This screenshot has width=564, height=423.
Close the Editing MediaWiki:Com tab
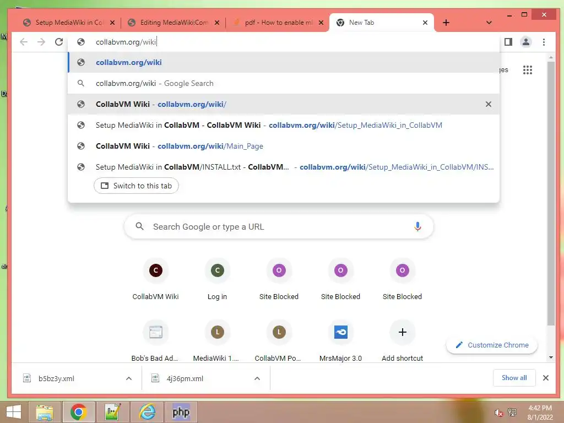pos(217,23)
